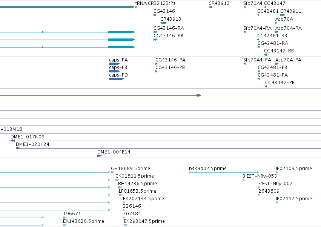Select the Acp70A gene label
The image size is (321, 227).
[x=284, y=19]
